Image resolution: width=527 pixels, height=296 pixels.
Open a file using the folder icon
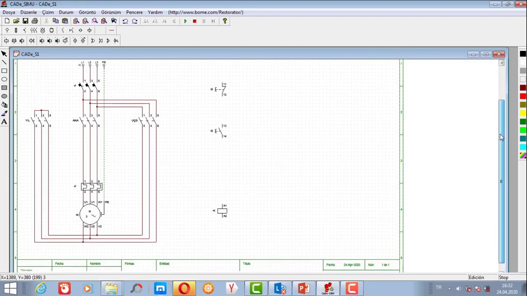coord(16,21)
